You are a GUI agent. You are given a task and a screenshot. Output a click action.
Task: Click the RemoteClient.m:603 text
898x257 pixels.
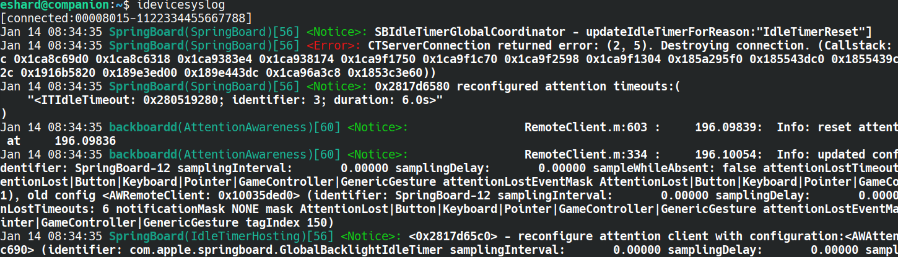[x=585, y=126]
